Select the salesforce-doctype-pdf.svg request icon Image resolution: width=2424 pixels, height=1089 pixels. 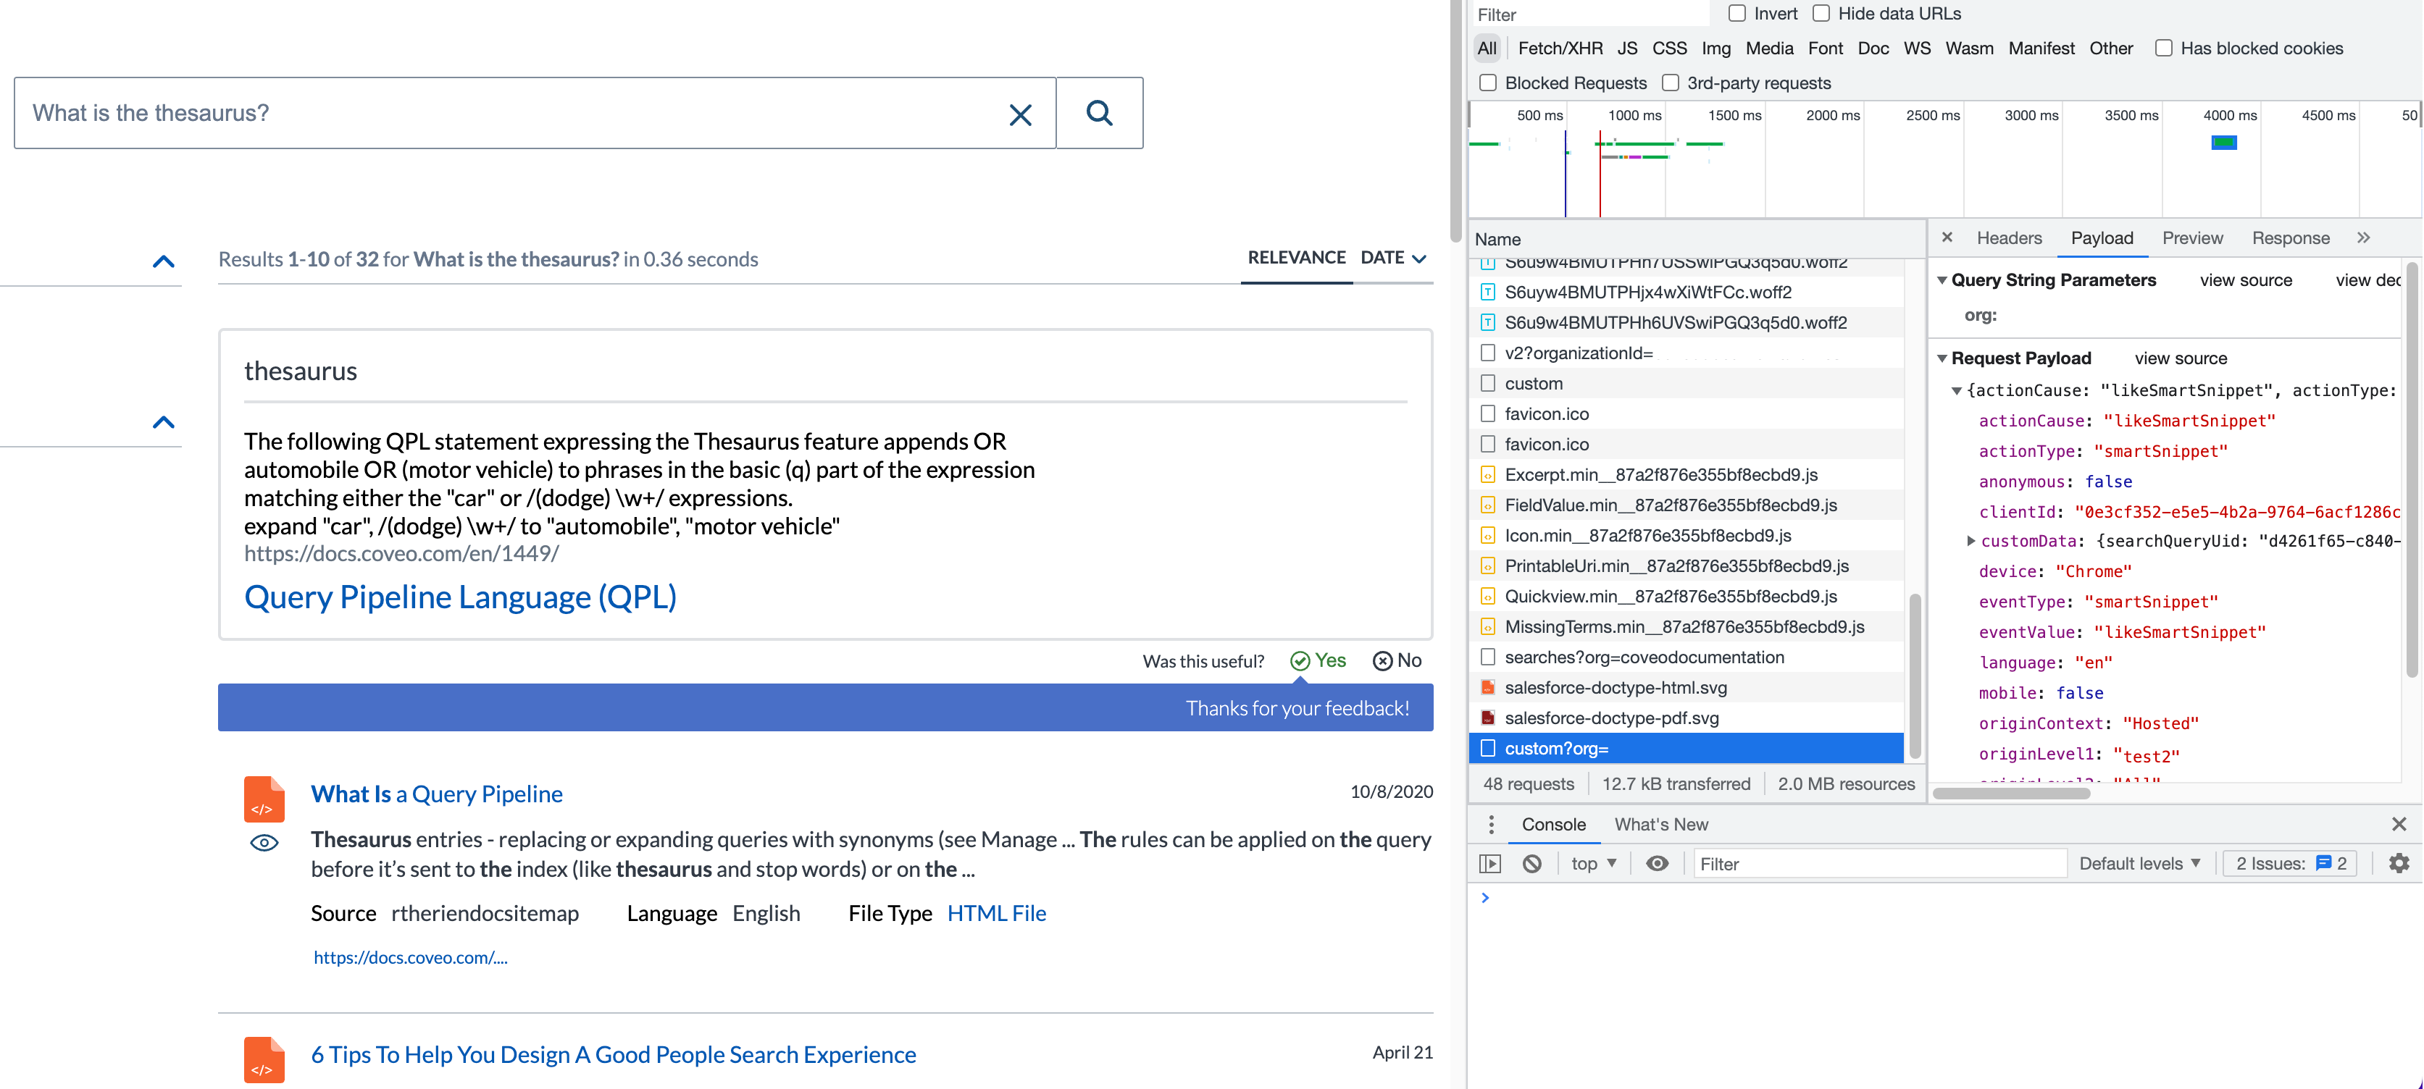pos(1488,718)
